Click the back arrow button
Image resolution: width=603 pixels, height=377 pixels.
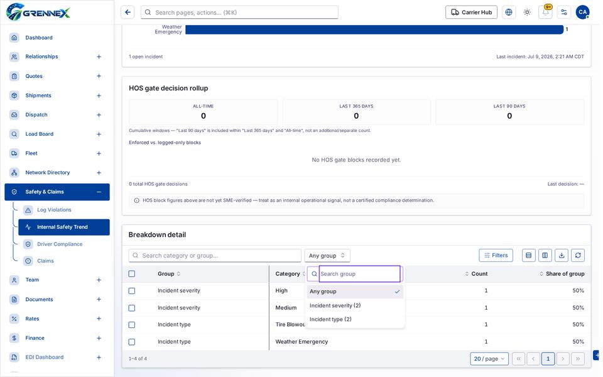coord(128,13)
